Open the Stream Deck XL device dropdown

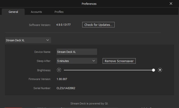pos(28,40)
